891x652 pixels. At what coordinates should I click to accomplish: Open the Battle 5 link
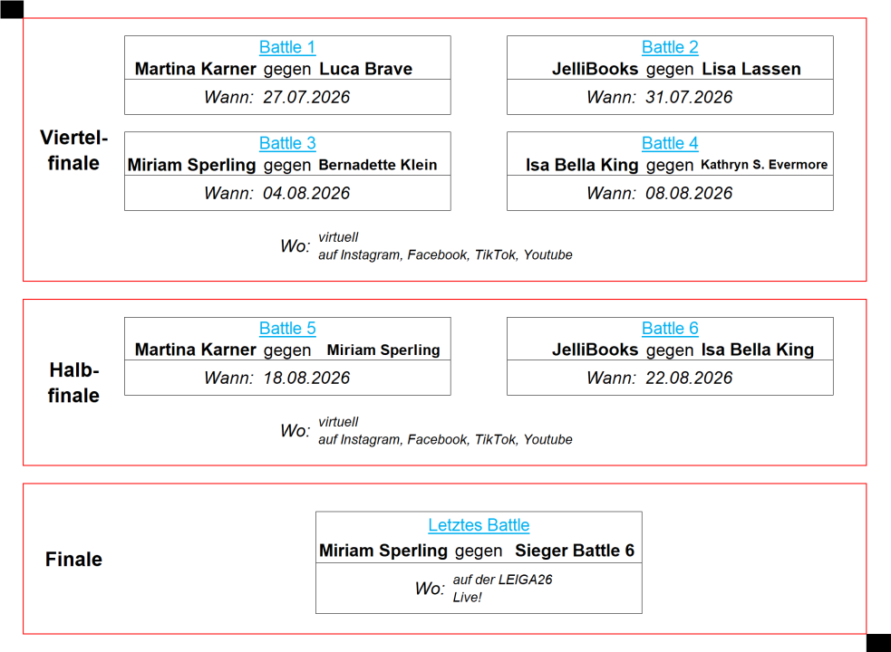[287, 329]
